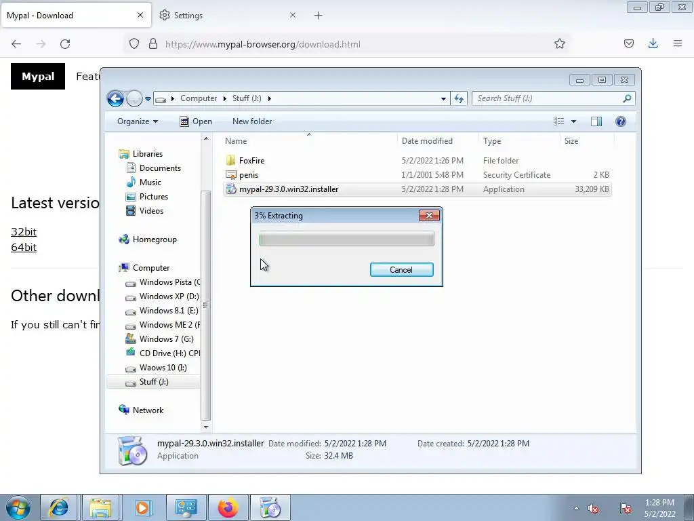The width and height of the screenshot is (694, 521).
Task: Sort by the Type column header
Action: click(x=519, y=141)
